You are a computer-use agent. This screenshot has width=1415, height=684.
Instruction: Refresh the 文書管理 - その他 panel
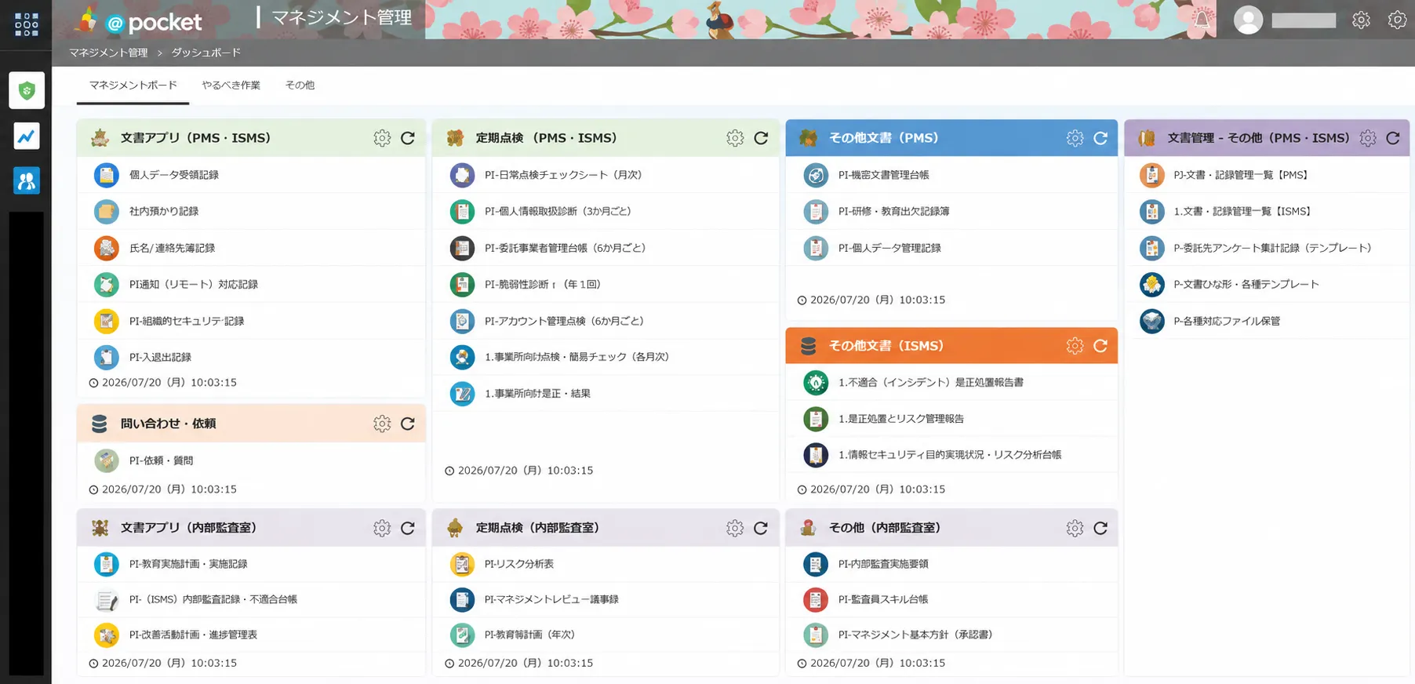pyautogui.click(x=1393, y=138)
